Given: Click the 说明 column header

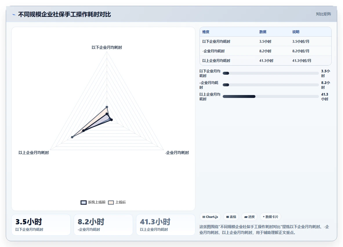Looking at the screenshot, I should coord(296,32).
